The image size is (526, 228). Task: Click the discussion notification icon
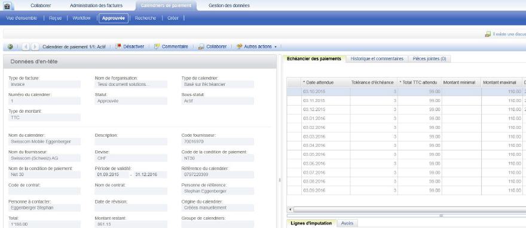coord(488,34)
